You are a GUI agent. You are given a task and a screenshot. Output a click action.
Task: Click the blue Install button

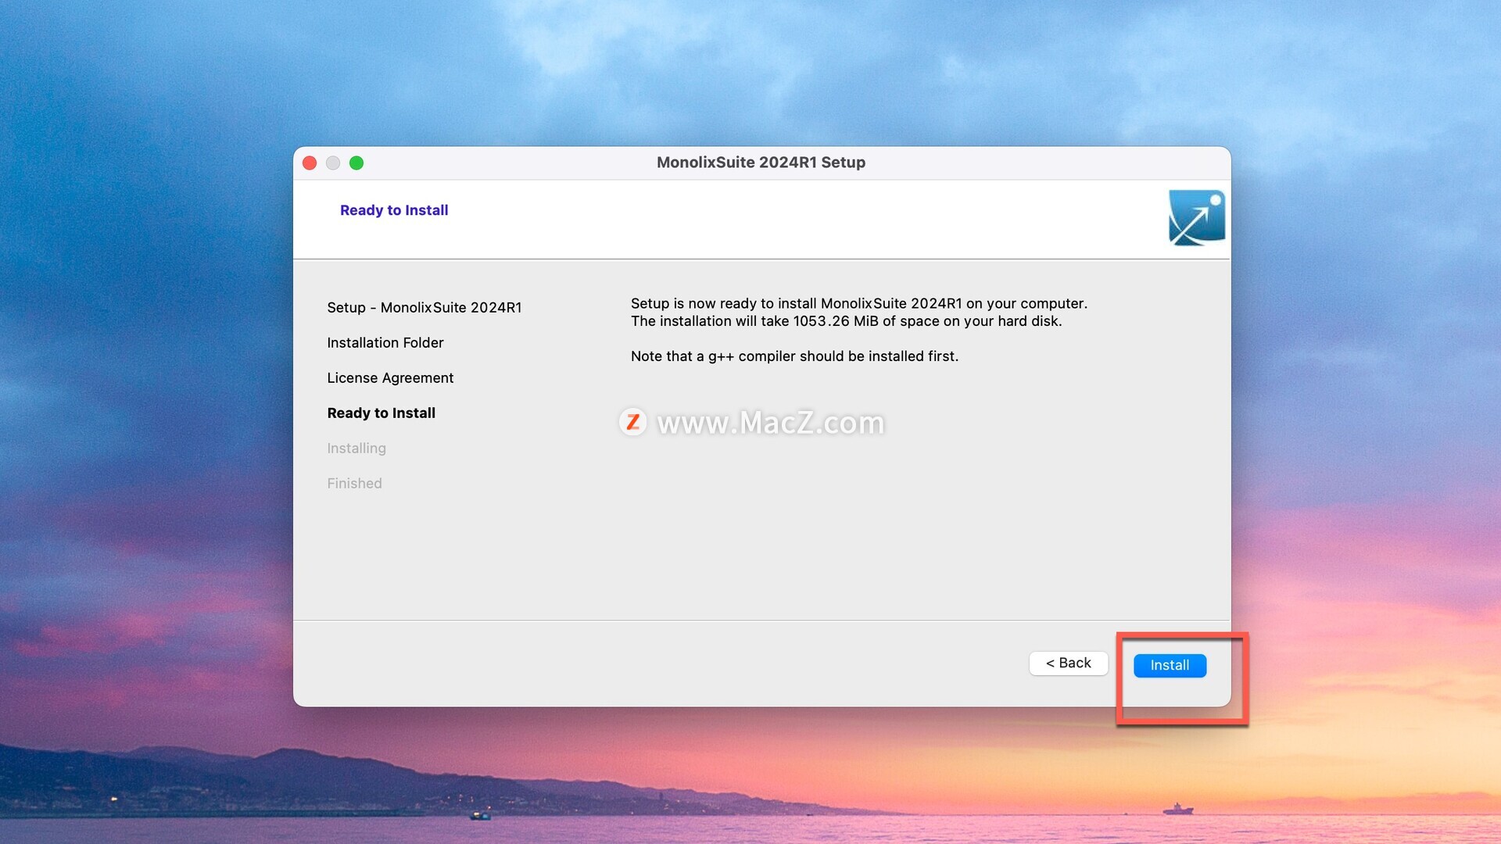pos(1170,665)
